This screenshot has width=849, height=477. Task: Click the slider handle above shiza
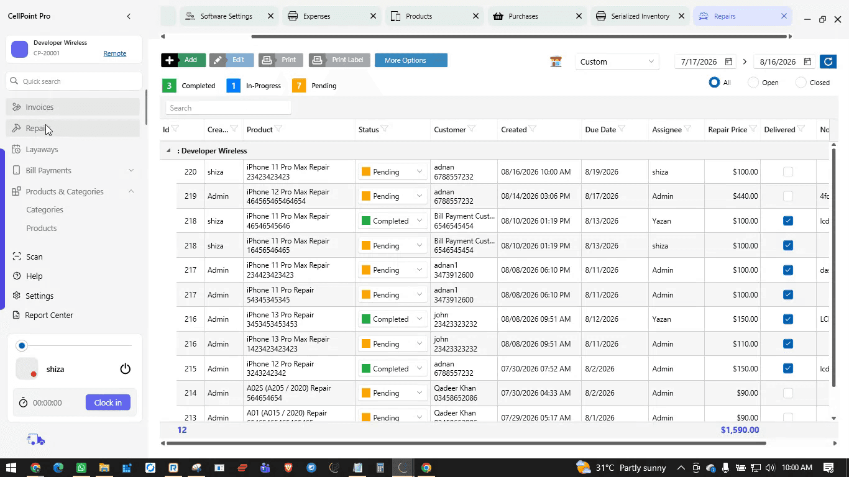[22, 345]
